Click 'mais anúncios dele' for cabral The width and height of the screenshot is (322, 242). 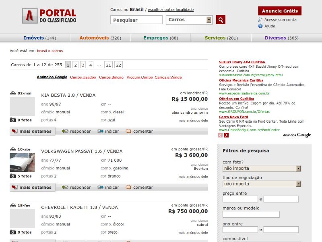193,233
